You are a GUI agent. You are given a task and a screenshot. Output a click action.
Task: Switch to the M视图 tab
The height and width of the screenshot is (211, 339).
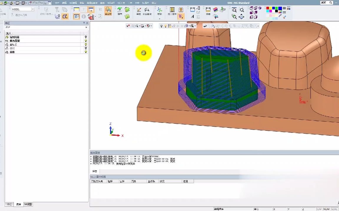pos(28,204)
